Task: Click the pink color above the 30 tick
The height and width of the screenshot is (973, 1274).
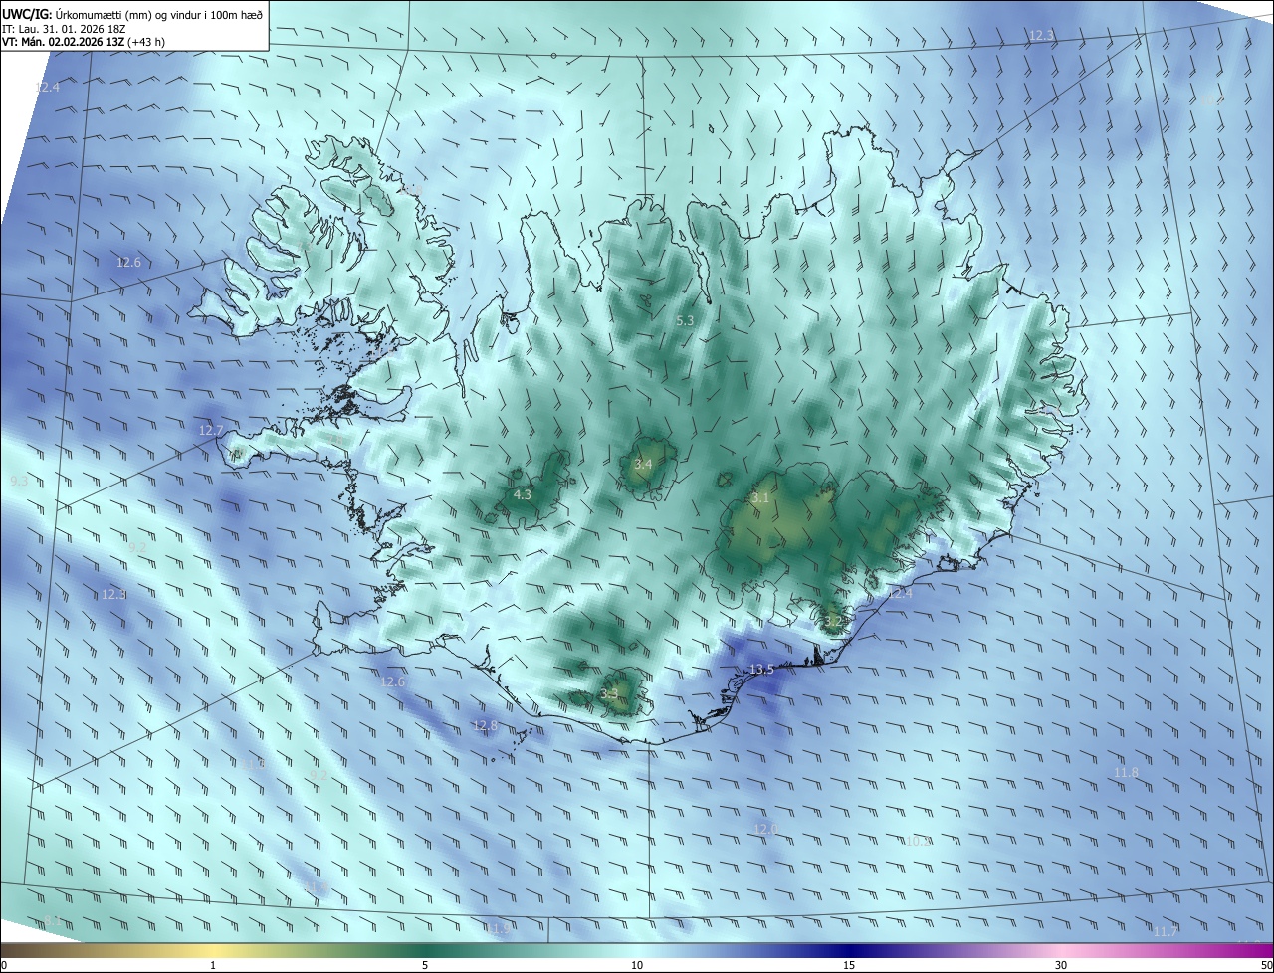Action: [1061, 950]
